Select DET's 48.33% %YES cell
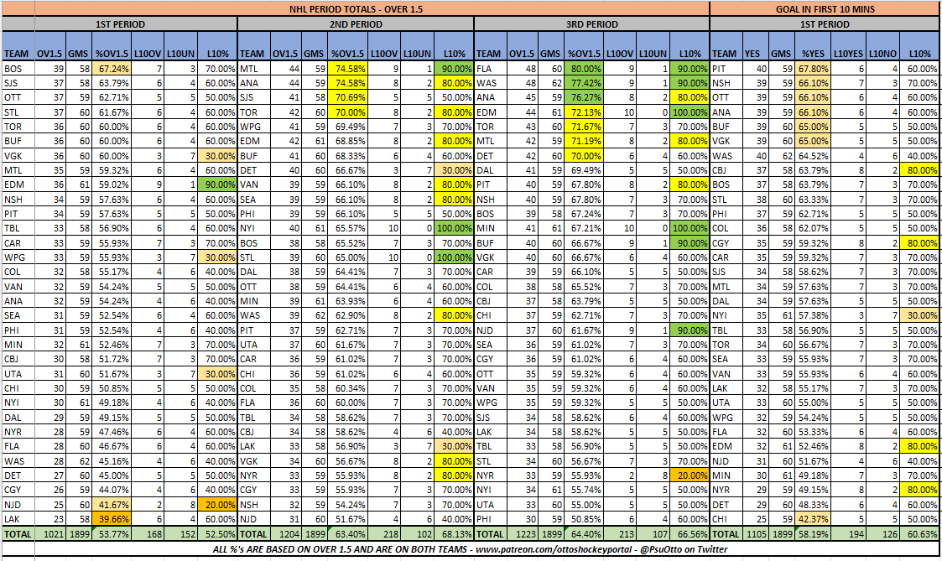This screenshot has width=942, height=561. coord(813,505)
